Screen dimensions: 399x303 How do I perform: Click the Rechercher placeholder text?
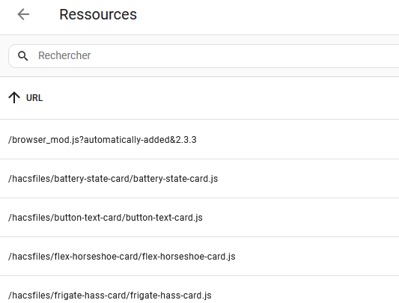tap(64, 55)
